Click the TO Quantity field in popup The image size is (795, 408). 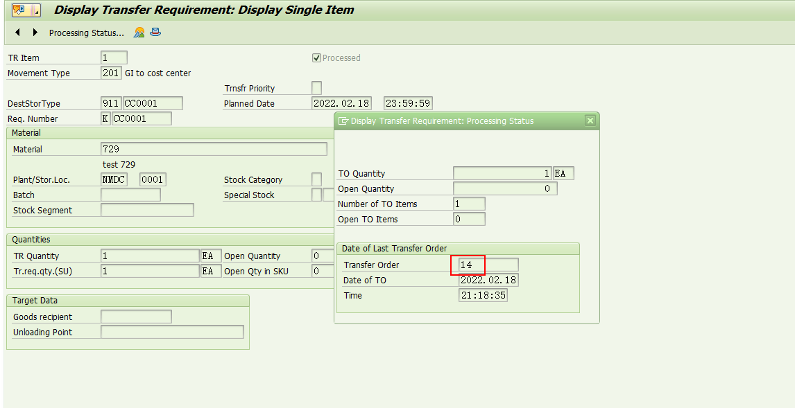[x=502, y=173]
